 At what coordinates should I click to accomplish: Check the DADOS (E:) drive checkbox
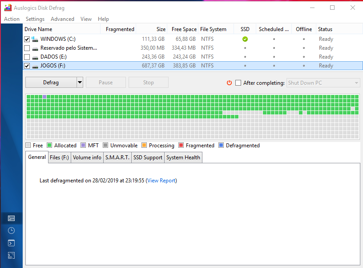[x=27, y=57]
